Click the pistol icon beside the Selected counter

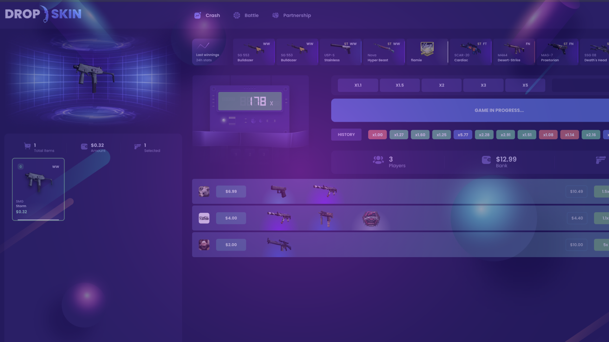tap(138, 147)
